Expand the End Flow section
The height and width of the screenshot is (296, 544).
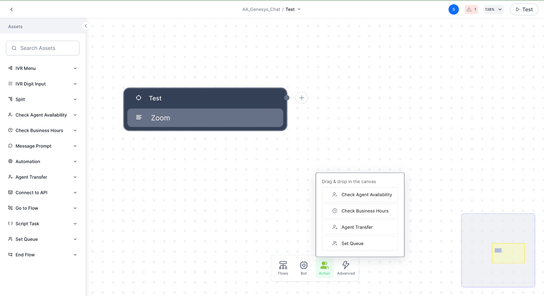(x=75, y=255)
